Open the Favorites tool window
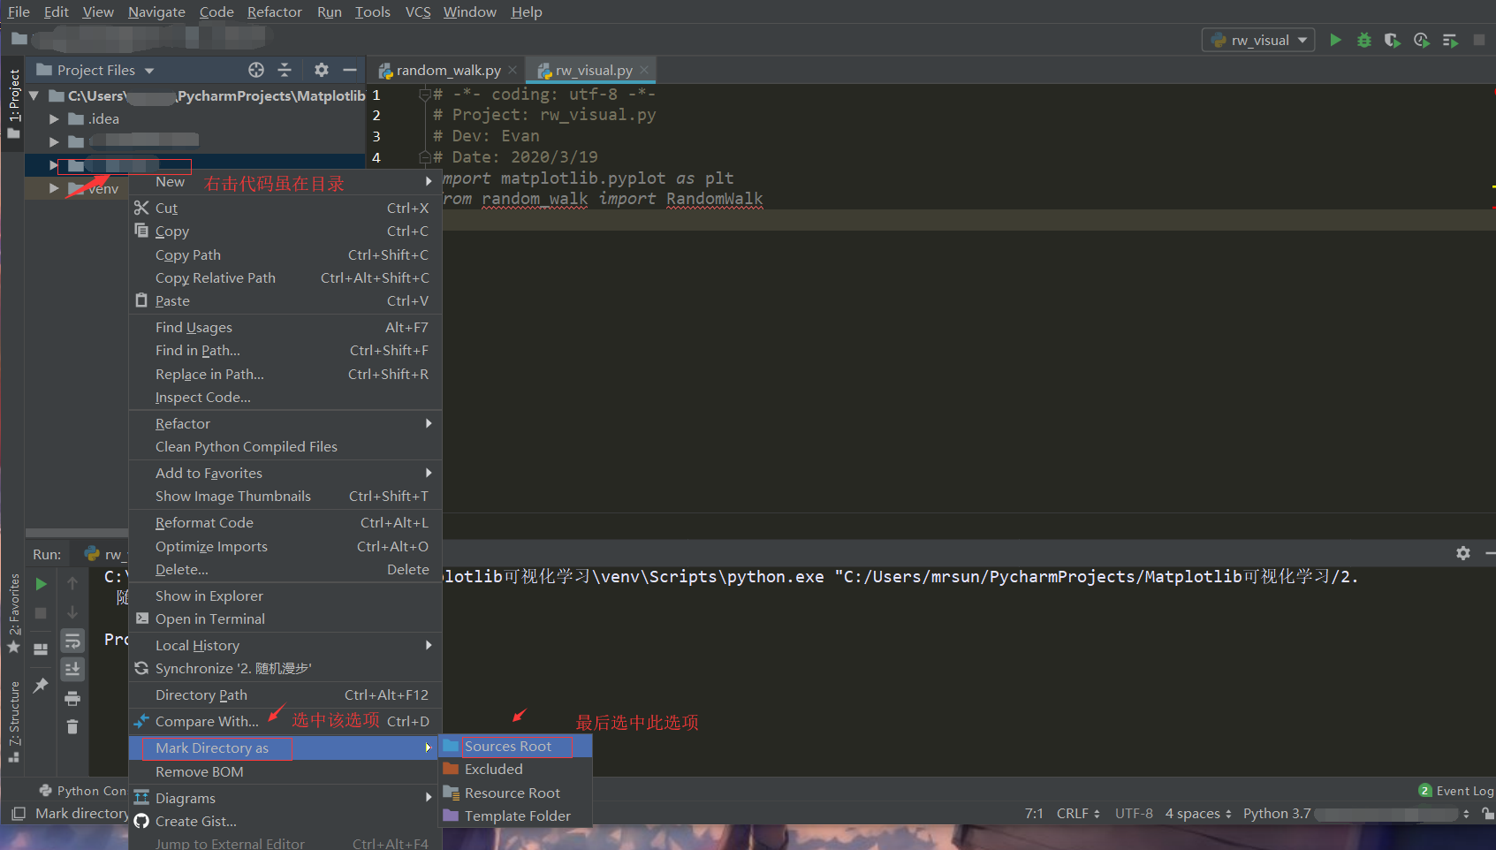The height and width of the screenshot is (850, 1496). (x=13, y=613)
